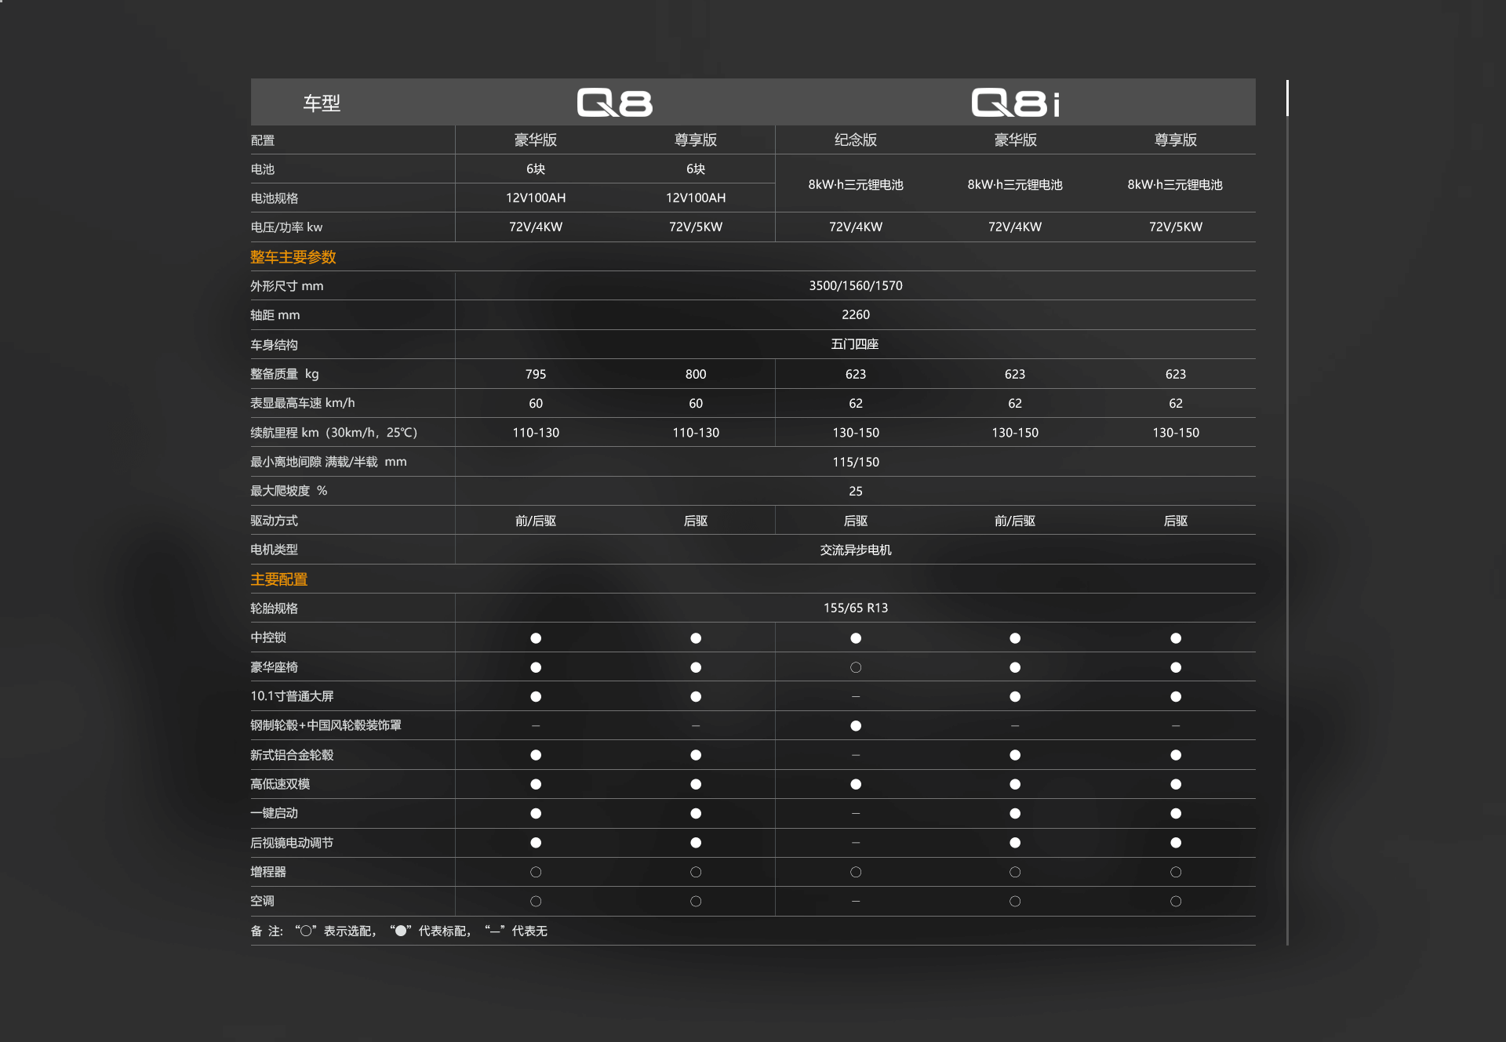Click the 整车主要参数 section heading
The height and width of the screenshot is (1042, 1506).
(x=293, y=257)
